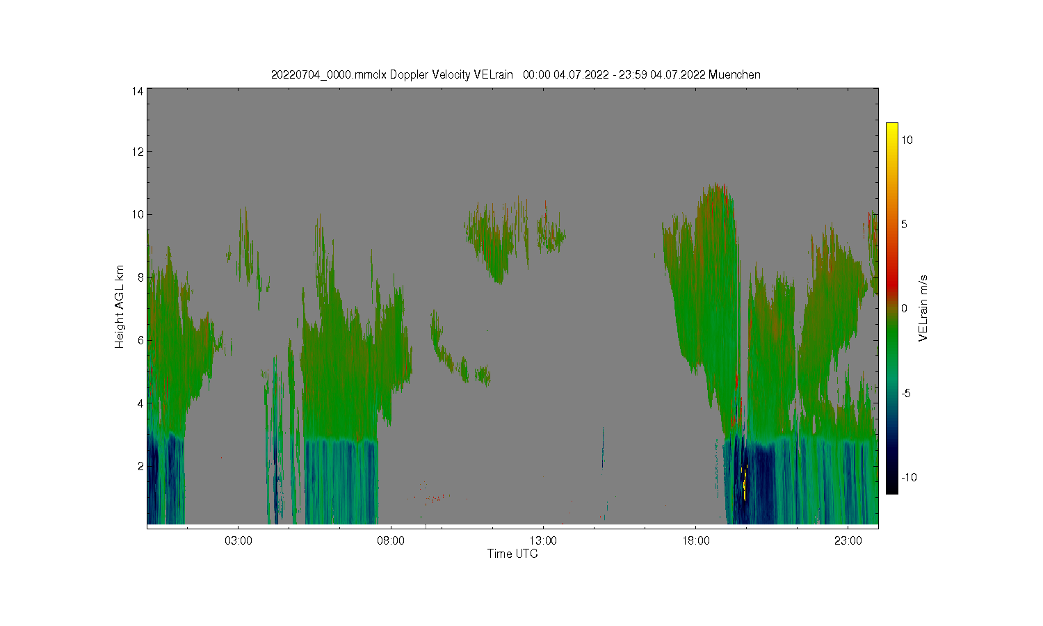Click the height tick label 12
1043x626 pixels.
pyautogui.click(x=138, y=152)
